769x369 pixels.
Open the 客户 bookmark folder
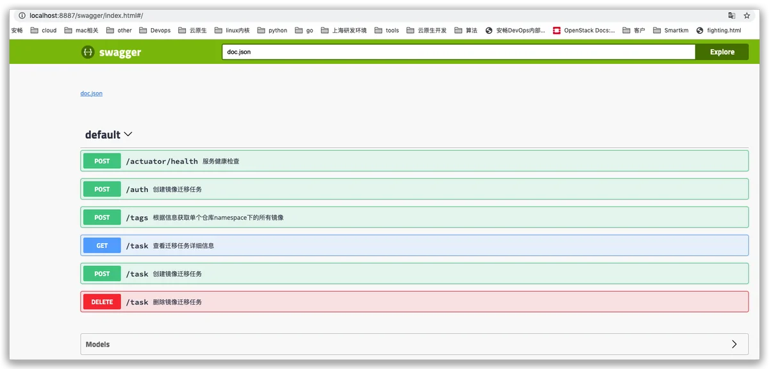click(634, 30)
